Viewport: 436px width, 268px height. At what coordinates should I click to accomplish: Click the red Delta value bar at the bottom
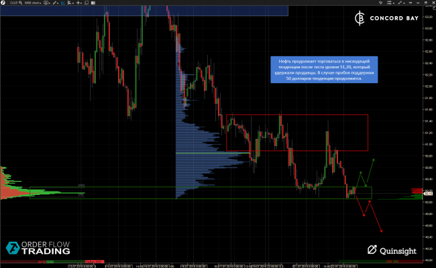pyautogui.click(x=95, y=261)
